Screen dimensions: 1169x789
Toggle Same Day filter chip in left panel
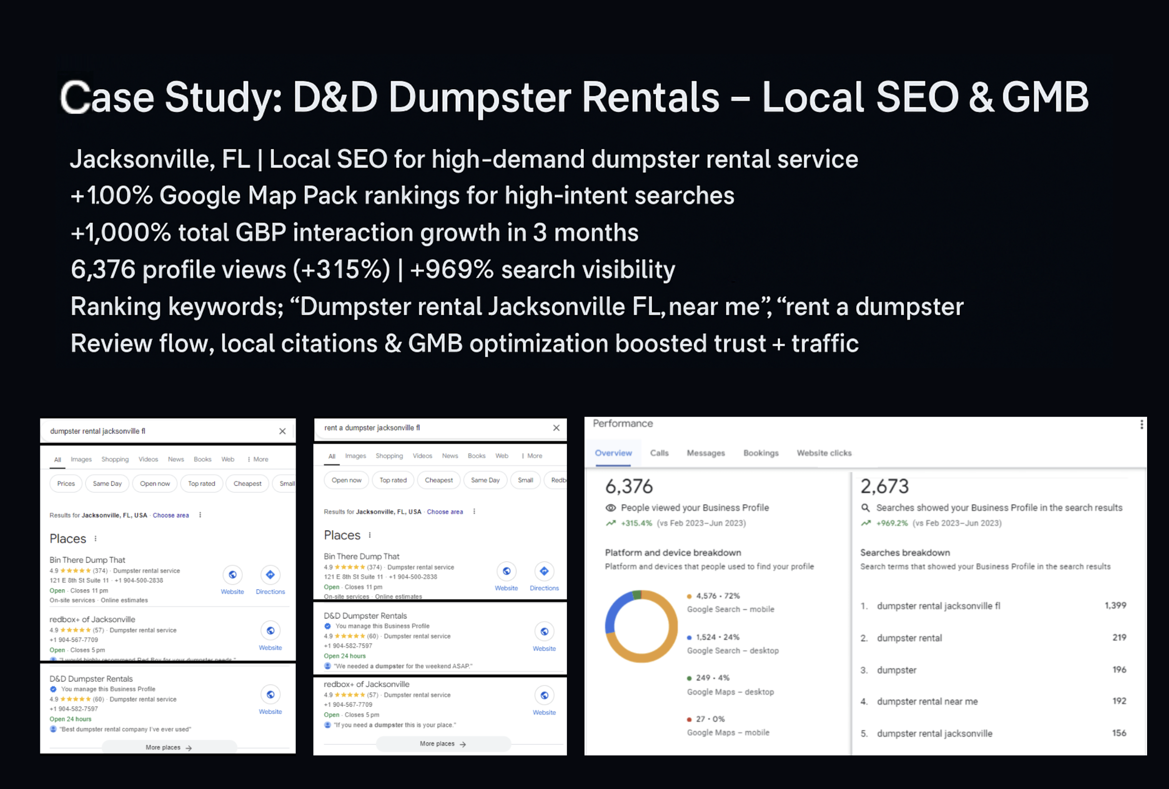pos(107,483)
